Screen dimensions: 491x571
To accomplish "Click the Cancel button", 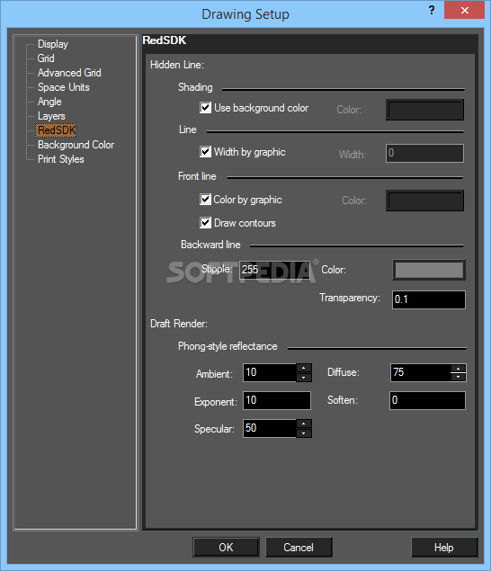I will (x=299, y=547).
